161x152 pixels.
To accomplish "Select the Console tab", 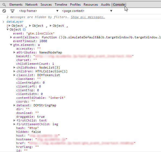I will pos(119,5).
